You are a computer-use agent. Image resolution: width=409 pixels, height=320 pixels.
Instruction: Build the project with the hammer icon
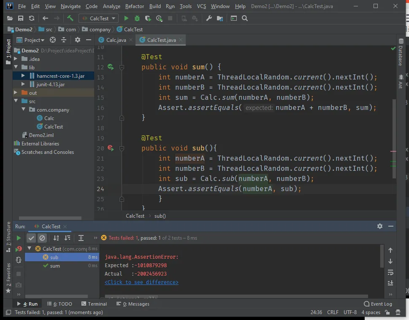70,18
